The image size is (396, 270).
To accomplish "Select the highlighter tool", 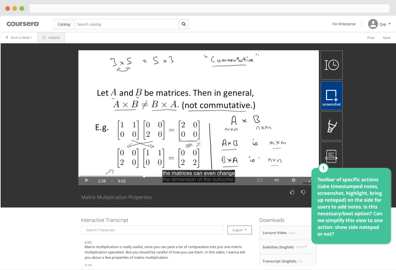I will (x=332, y=126).
